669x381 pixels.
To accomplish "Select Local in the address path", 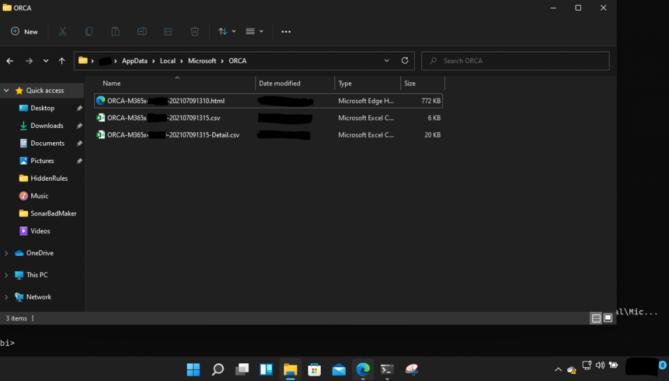I will point(168,61).
